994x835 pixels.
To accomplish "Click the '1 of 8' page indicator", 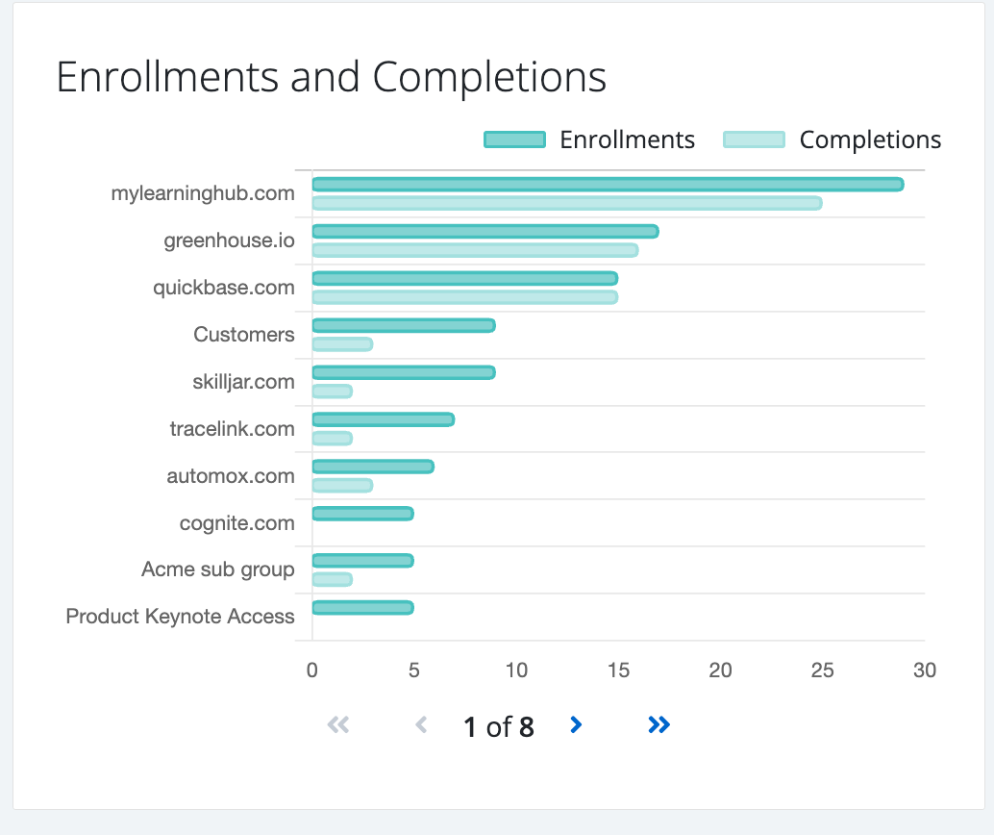I will [498, 727].
